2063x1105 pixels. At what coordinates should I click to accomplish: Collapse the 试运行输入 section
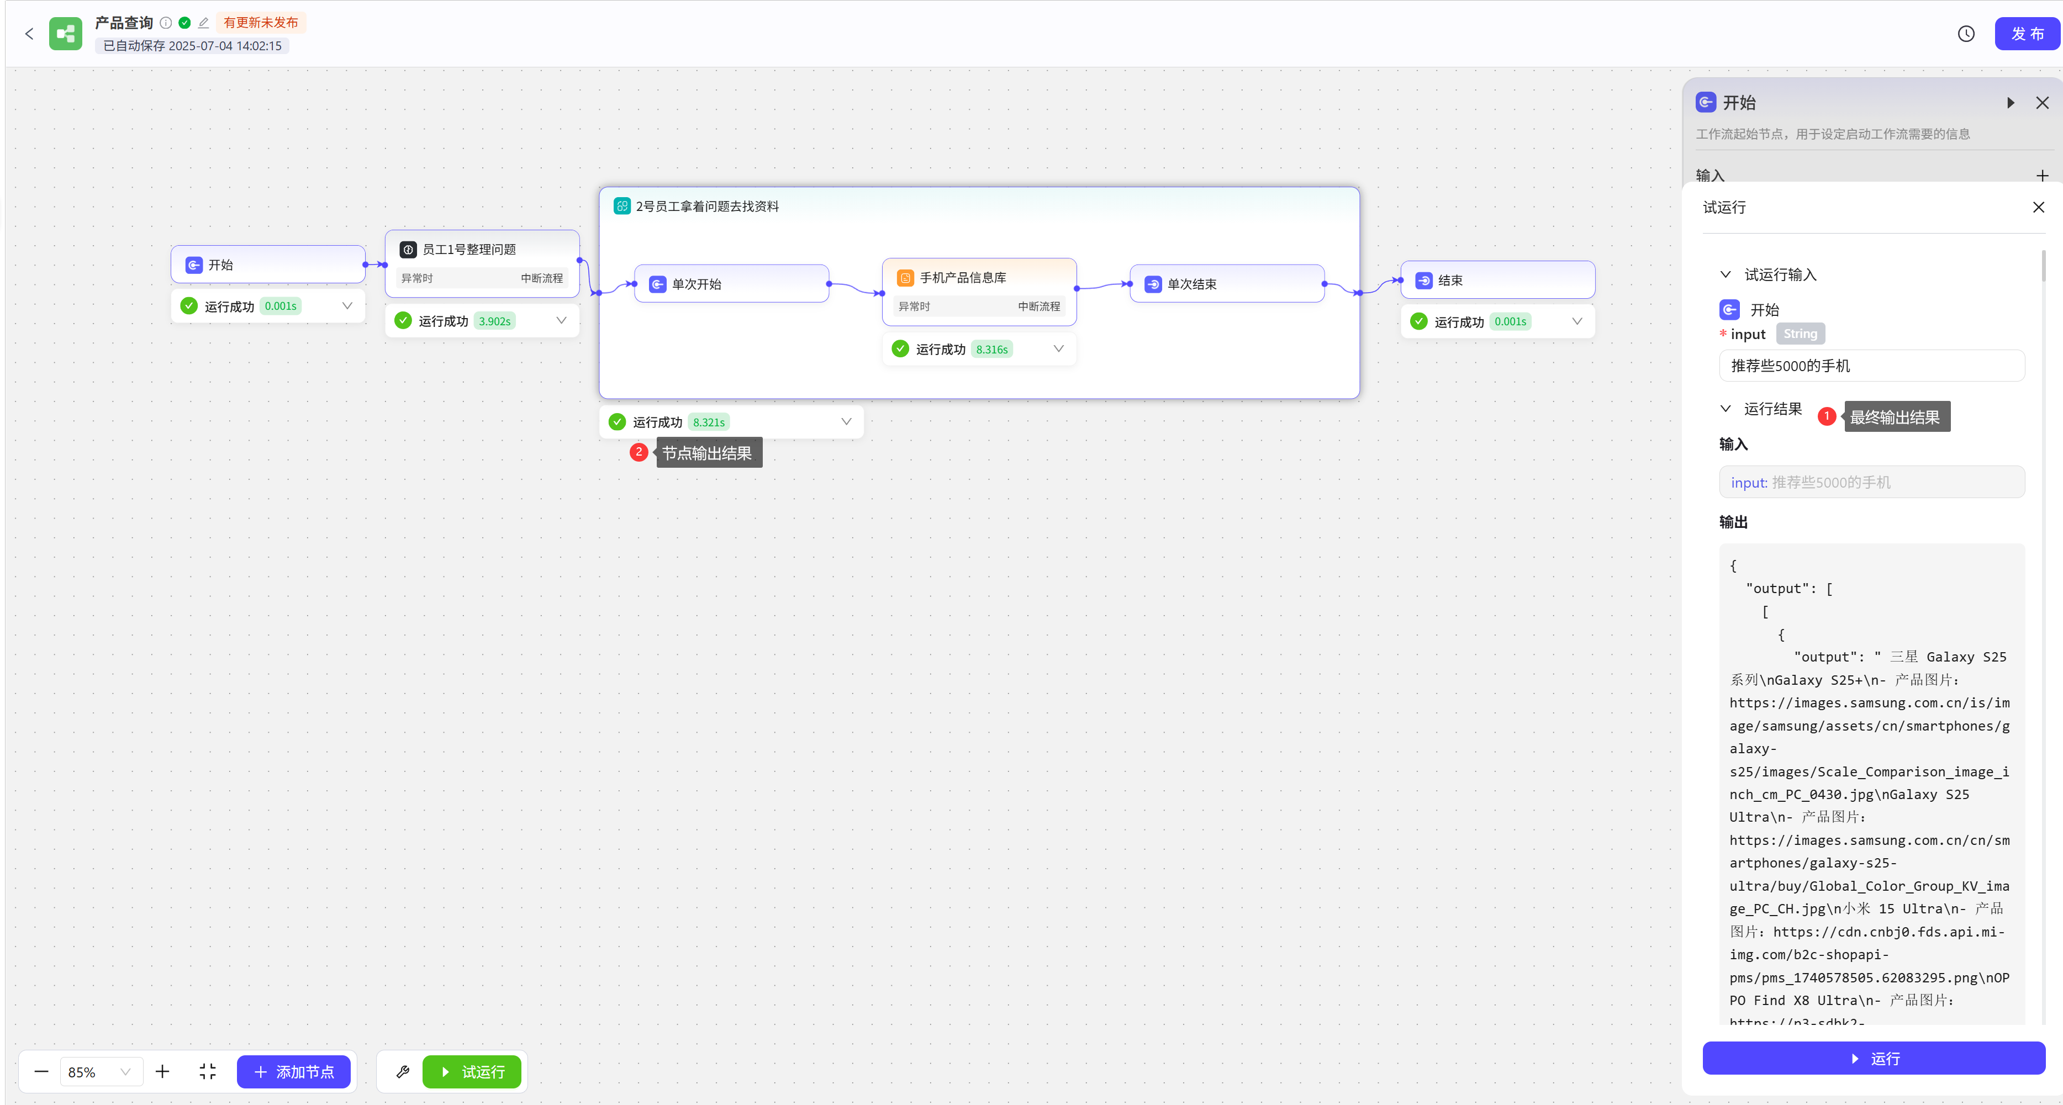(1726, 274)
